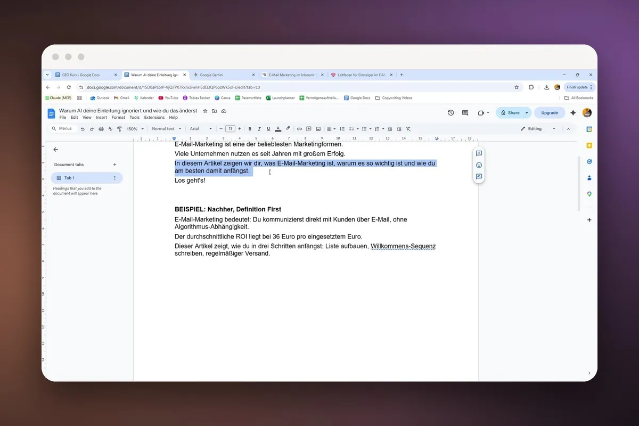Viewport: 639px width, 426px height.
Task: Click the Undo icon in toolbar
Action: point(83,129)
